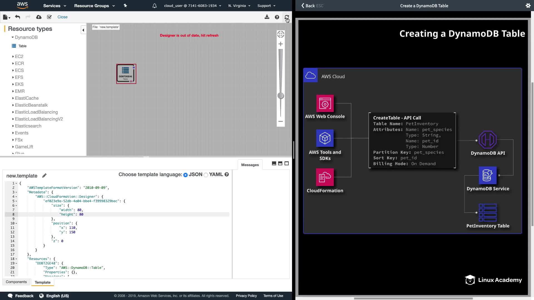Click the create stack cloud upload icon
Viewport: 534px width, 300px height.
pos(39,17)
